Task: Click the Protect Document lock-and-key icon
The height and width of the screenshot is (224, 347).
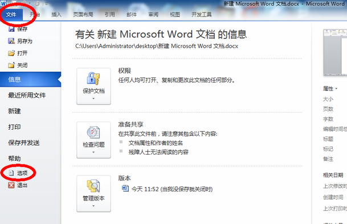Action: point(93,78)
